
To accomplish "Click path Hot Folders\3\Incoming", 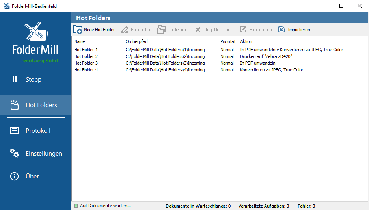I will point(165,63).
